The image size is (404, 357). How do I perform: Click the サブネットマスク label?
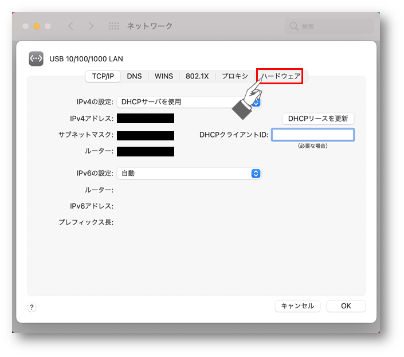coord(86,135)
